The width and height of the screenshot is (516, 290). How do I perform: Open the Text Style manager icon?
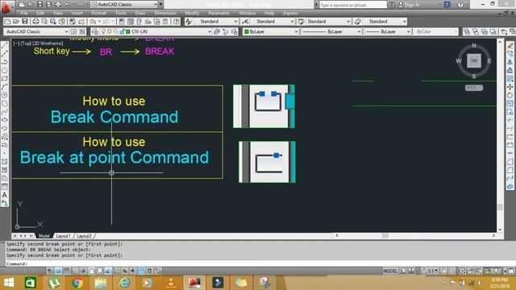coord(189,22)
